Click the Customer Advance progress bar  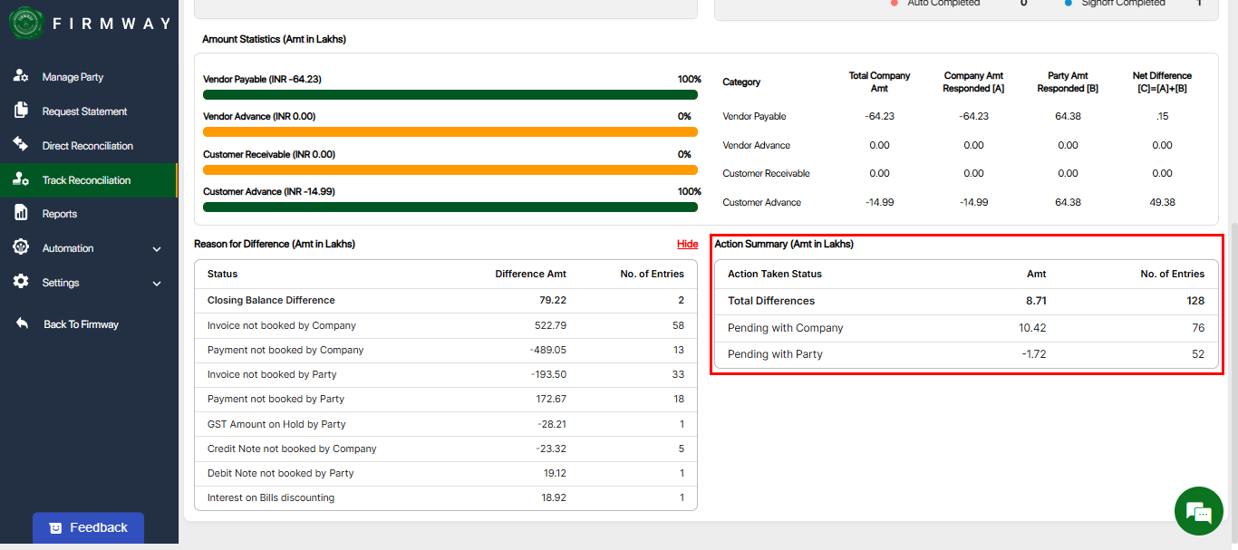coord(450,207)
